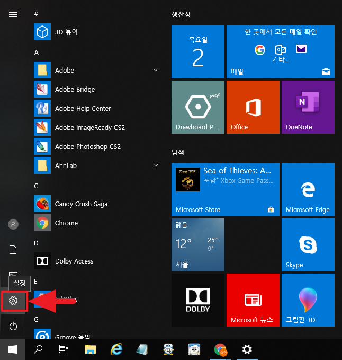
Task: Launch the Microsoft Edge tile
Action: (308, 190)
